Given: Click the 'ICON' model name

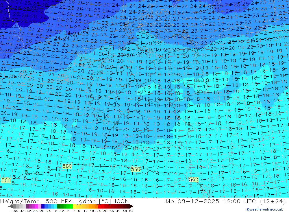Looking at the screenshot, I should click(122, 201).
